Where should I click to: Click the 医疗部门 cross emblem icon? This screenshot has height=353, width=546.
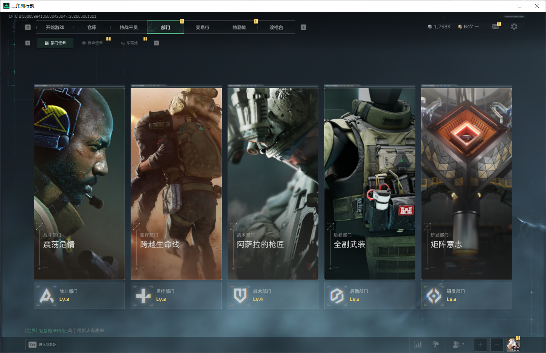[144, 296]
